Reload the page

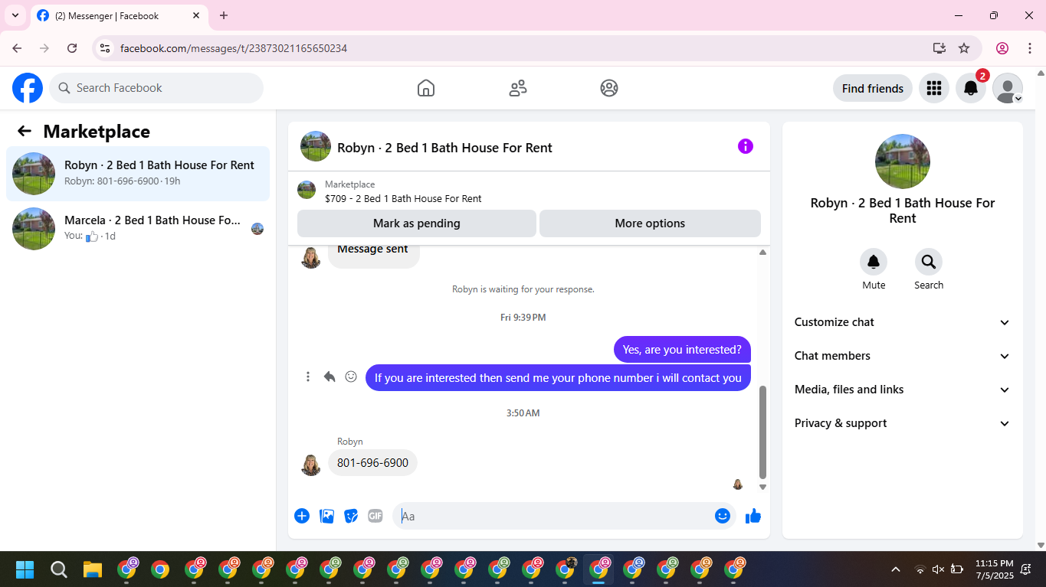[x=72, y=48]
